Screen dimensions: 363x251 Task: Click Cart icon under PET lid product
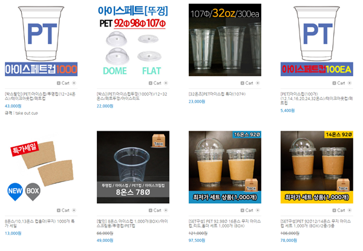(155, 83)
